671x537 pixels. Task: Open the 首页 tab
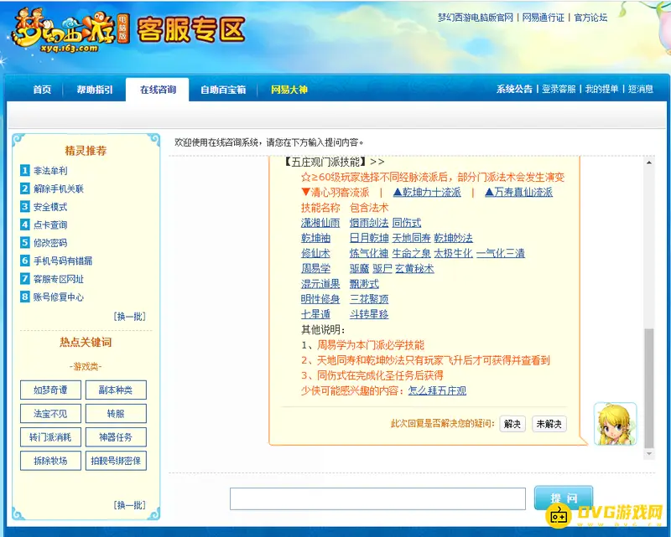[42, 90]
